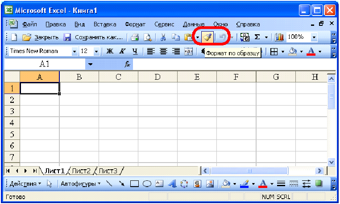The height and width of the screenshot is (204, 340).
Task: Open the Вставка menu
Action: click(105, 24)
